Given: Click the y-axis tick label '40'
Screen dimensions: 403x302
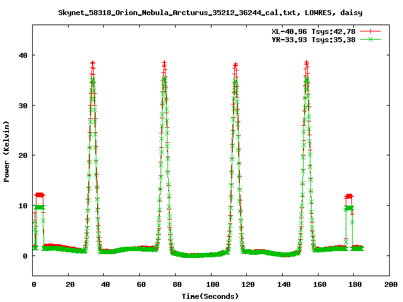Looking at the screenshot, I should (x=23, y=55).
